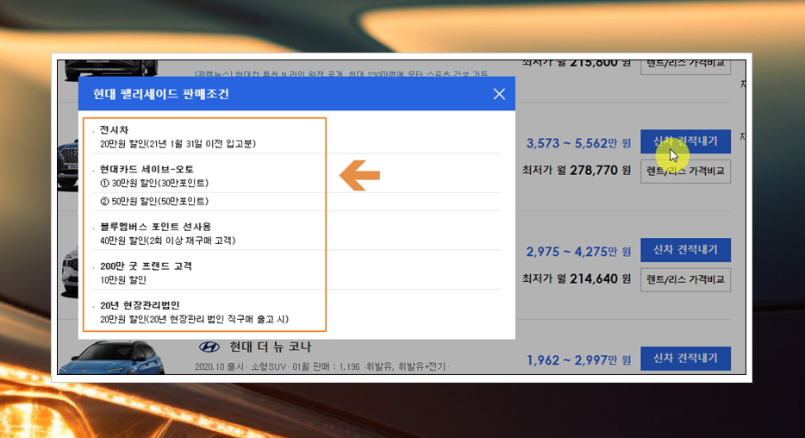Select the blue Kona car thumbnail

tap(112, 358)
